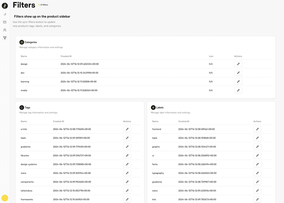Edit the dev category
This screenshot has width=284, height=203.
pyautogui.click(x=238, y=73)
